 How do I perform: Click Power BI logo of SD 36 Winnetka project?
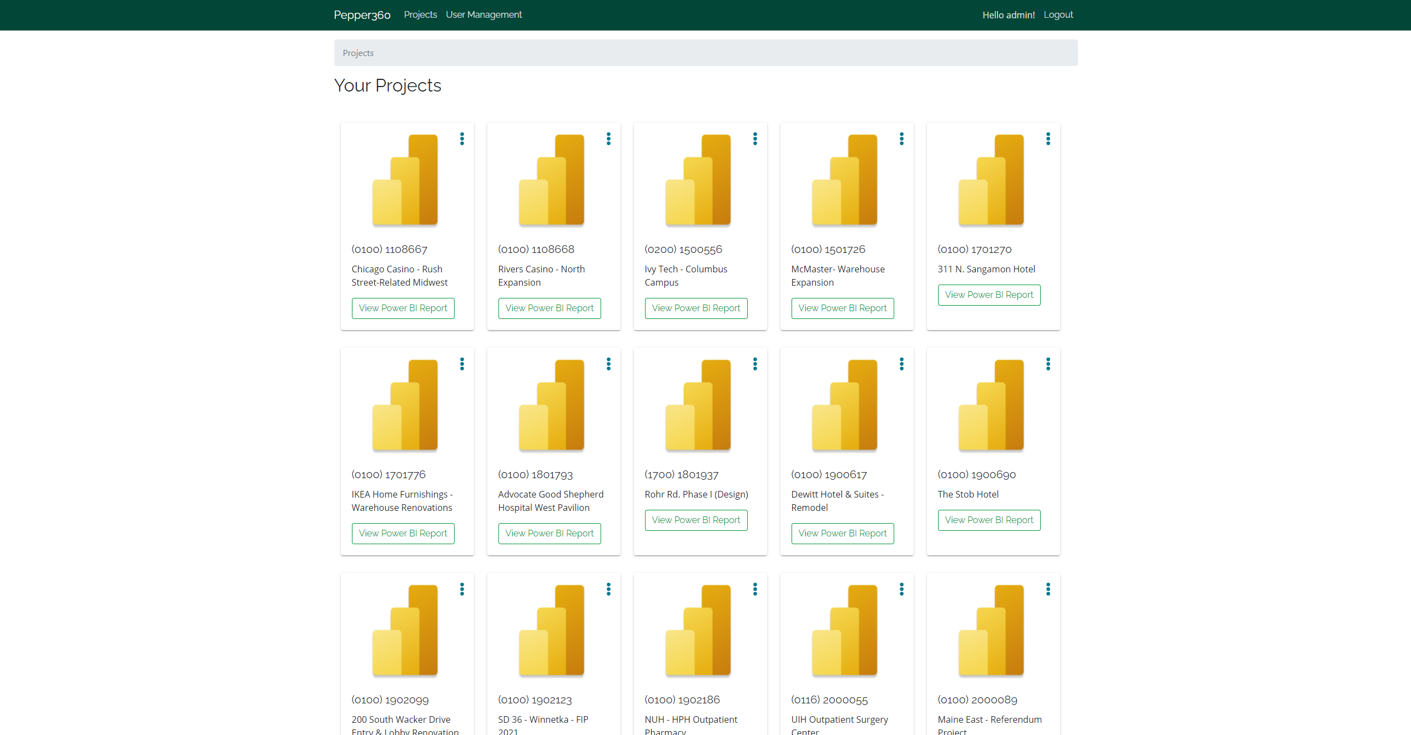552,630
